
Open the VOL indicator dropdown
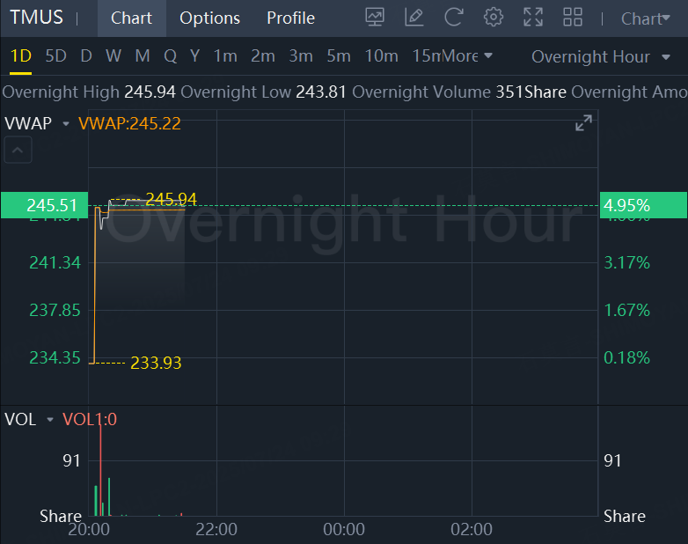tap(50, 420)
